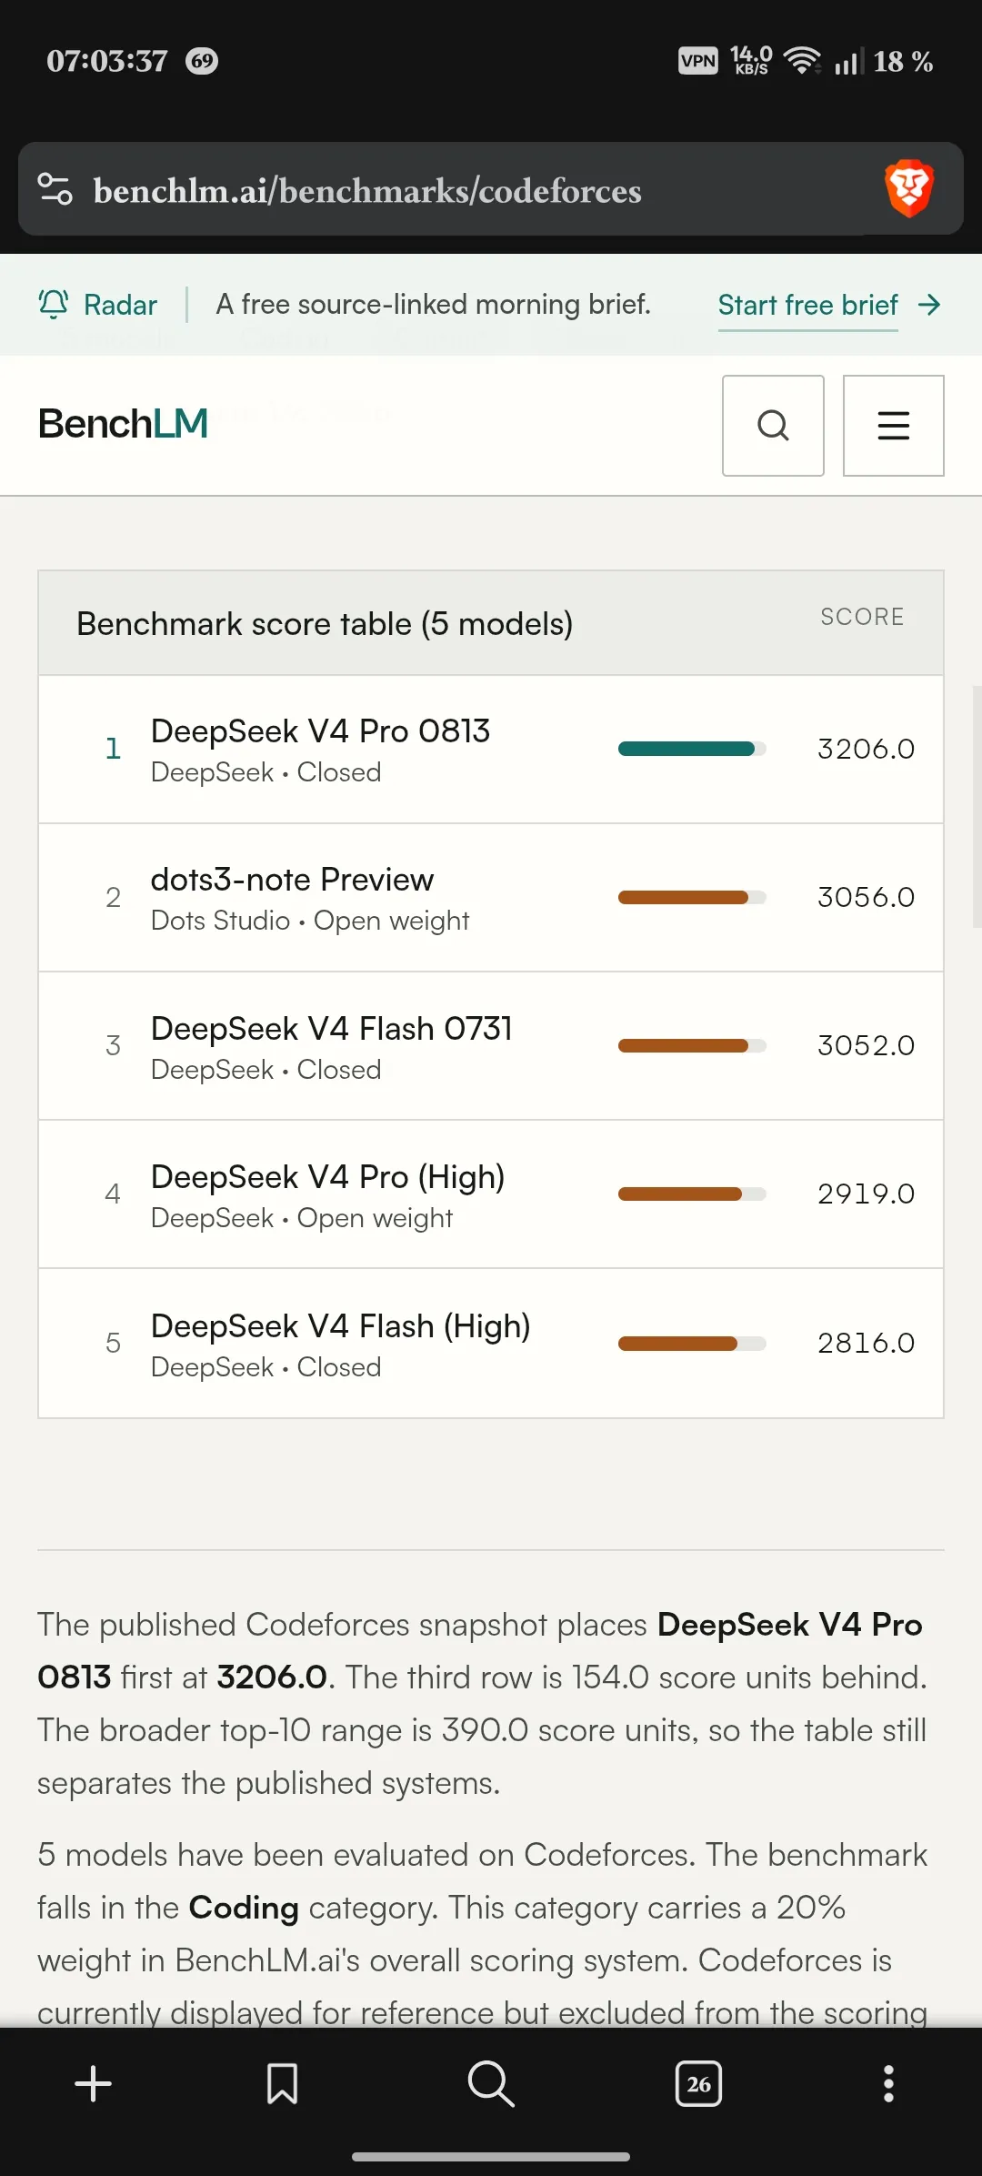The width and height of the screenshot is (982, 2176).
Task: Tap the 69 notification badge in status bar
Action: tap(202, 61)
